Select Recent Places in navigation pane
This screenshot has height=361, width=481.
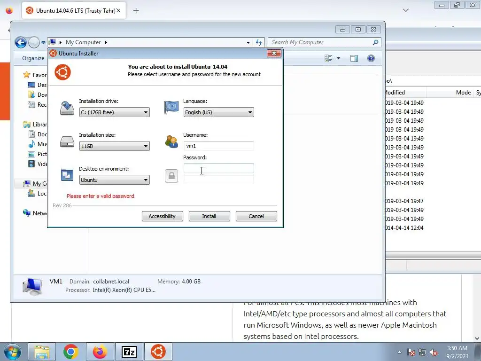[37, 105]
